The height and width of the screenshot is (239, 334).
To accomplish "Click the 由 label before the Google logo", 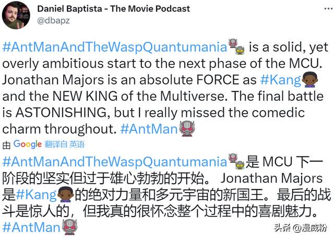I will coord(6,145).
